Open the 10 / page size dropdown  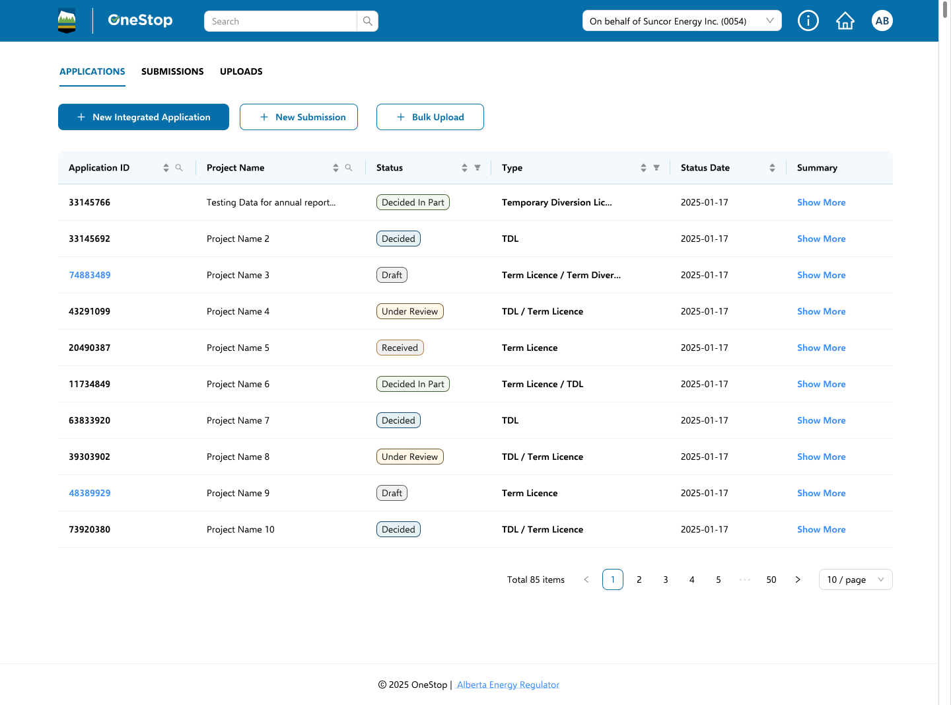pos(856,579)
